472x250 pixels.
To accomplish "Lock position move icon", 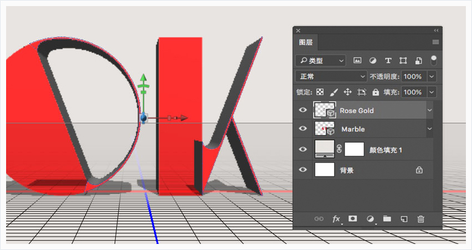I will point(348,92).
